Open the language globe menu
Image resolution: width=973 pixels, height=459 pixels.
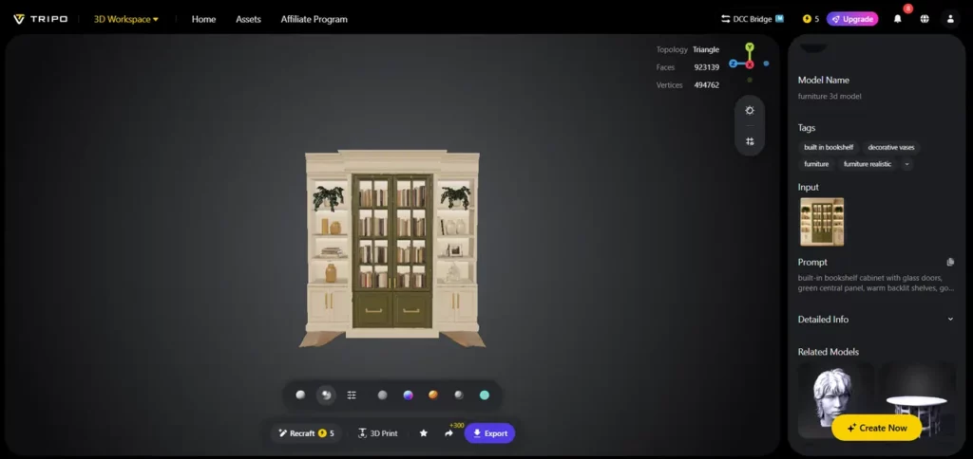click(925, 19)
